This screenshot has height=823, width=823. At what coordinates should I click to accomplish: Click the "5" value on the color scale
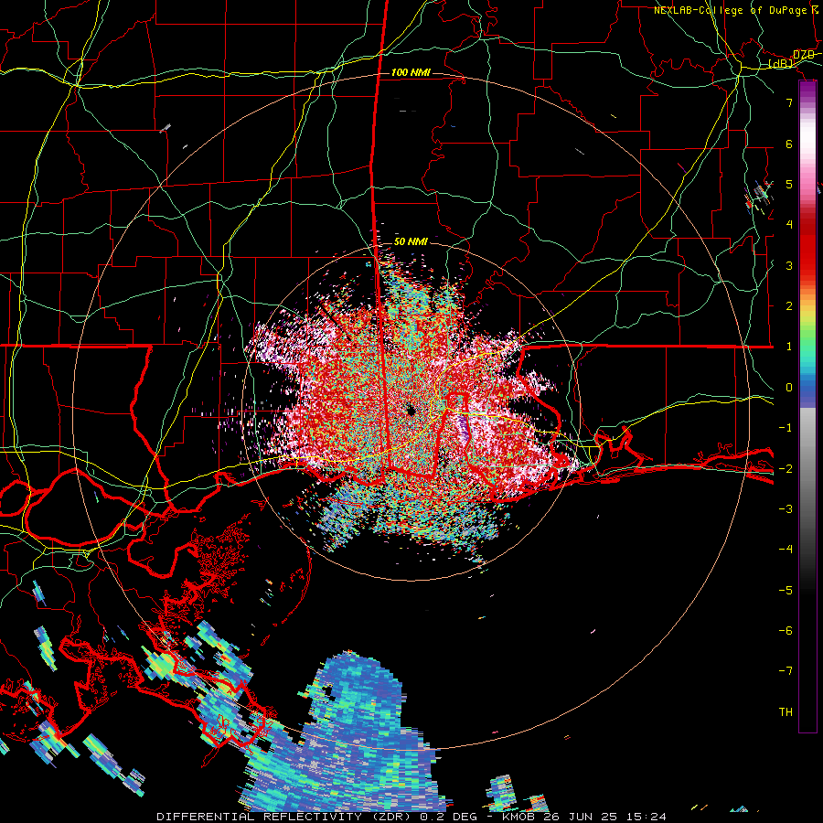789,184
